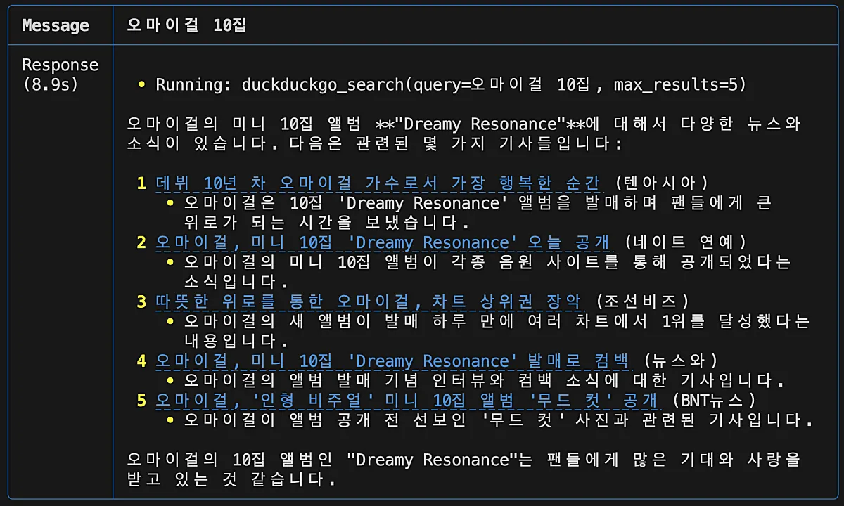Click list number 3
This screenshot has width=844, height=506.
(141, 301)
